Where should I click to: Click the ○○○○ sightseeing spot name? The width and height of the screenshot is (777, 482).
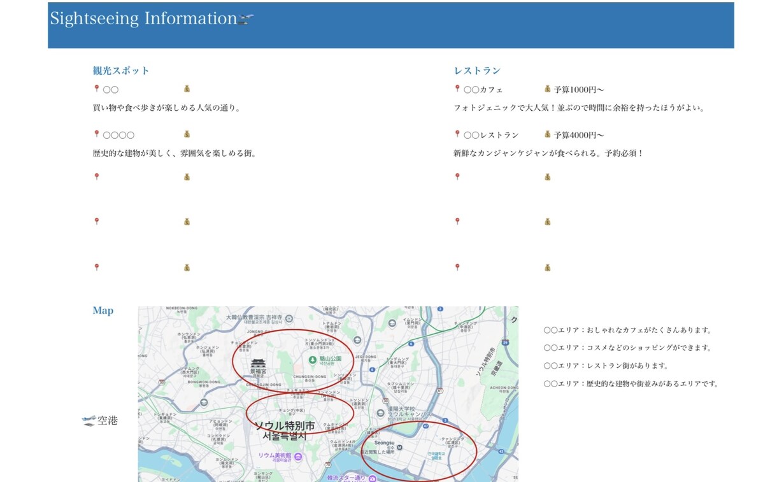click(x=118, y=135)
